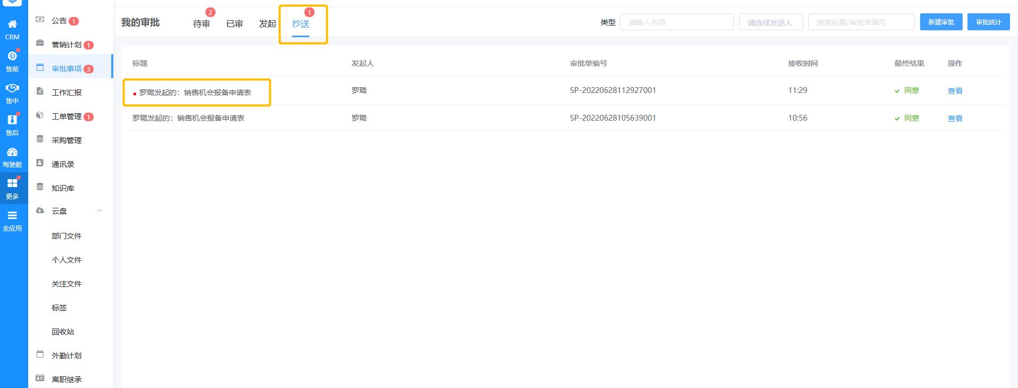The height and width of the screenshot is (388, 1018).
Task: Click 查看 for the 10:56 approval
Action: 955,119
